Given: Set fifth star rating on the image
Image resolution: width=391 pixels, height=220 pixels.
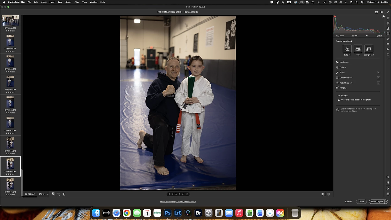Looking at the screenshot, I should tap(183, 194).
